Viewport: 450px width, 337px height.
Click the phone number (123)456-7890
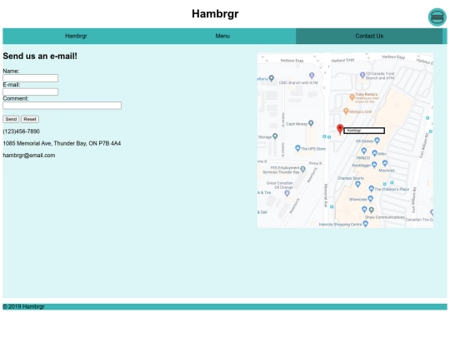[x=21, y=131]
